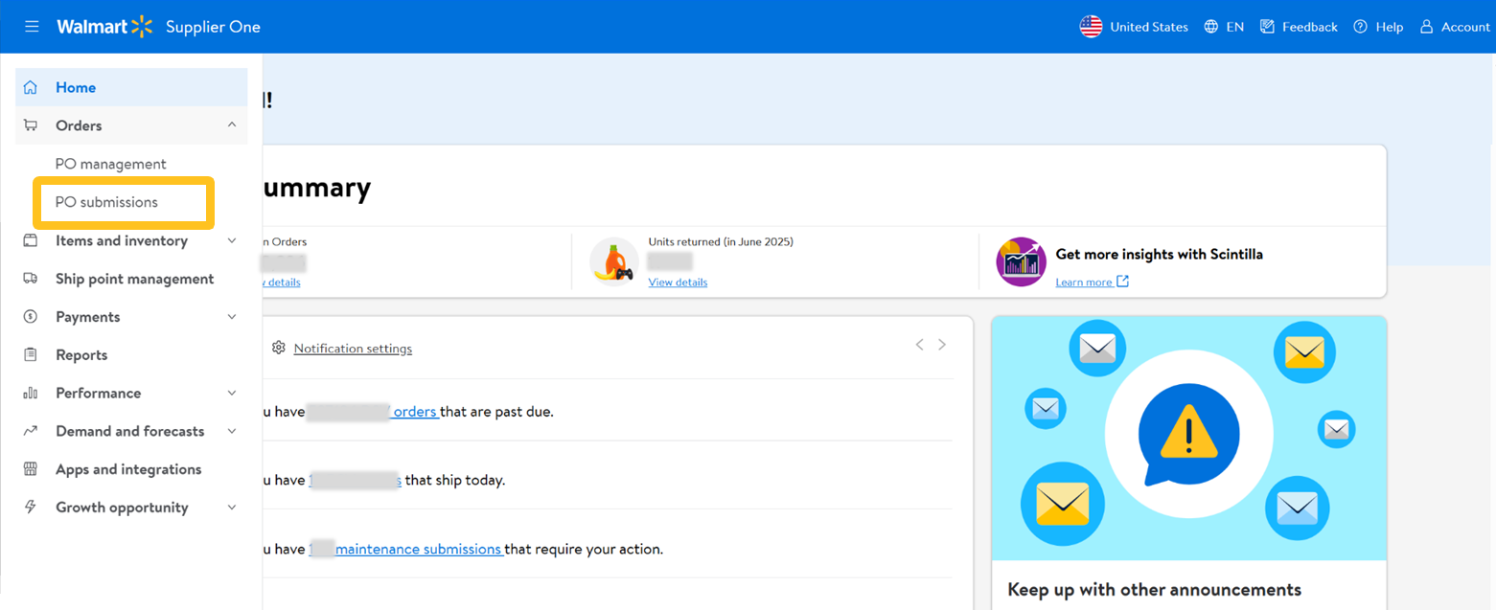The height and width of the screenshot is (610, 1496).
Task: Open the maintenance submissions link
Action: (419, 550)
